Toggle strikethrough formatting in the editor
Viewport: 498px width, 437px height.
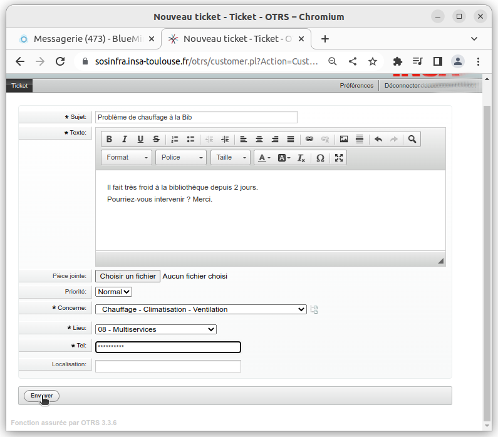click(x=156, y=139)
